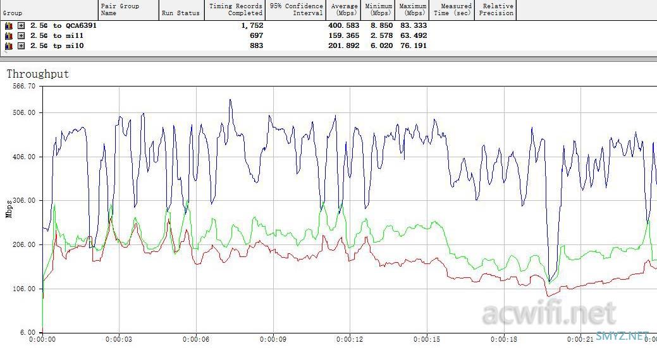Sort by Average (Mbps) column header
The height and width of the screenshot is (348, 657).
pyautogui.click(x=344, y=10)
